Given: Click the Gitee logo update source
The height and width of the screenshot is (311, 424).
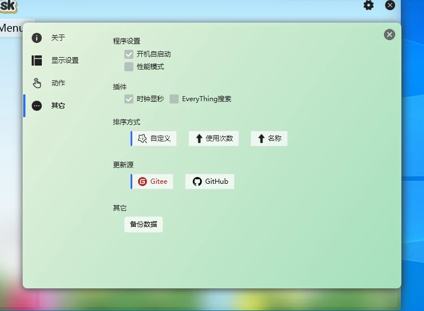Looking at the screenshot, I should point(142,182).
